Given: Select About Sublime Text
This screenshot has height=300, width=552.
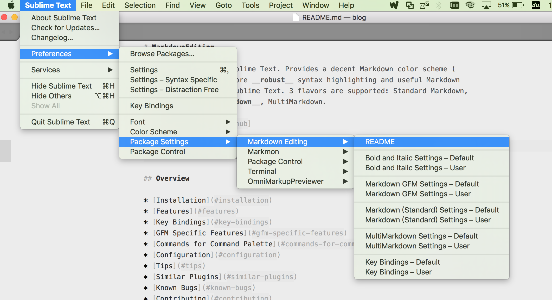Looking at the screenshot, I should point(70,18).
